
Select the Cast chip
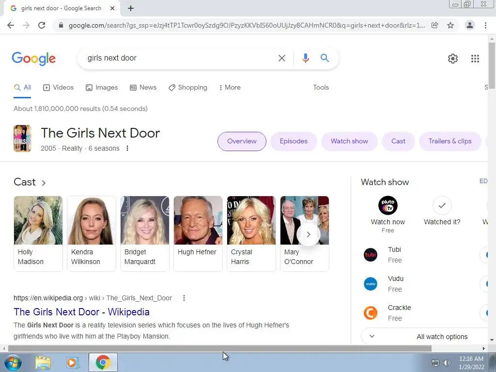click(x=398, y=141)
